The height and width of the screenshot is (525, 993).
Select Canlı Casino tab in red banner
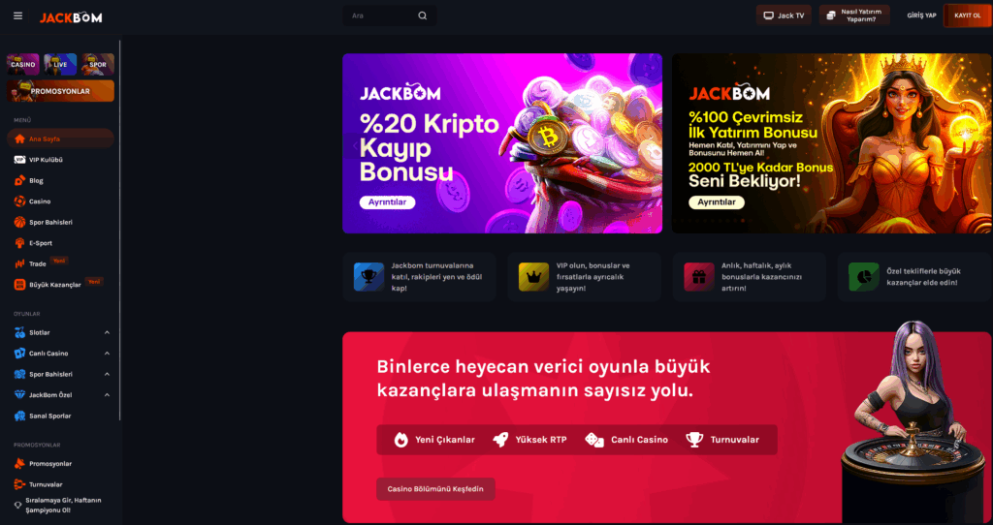626,440
